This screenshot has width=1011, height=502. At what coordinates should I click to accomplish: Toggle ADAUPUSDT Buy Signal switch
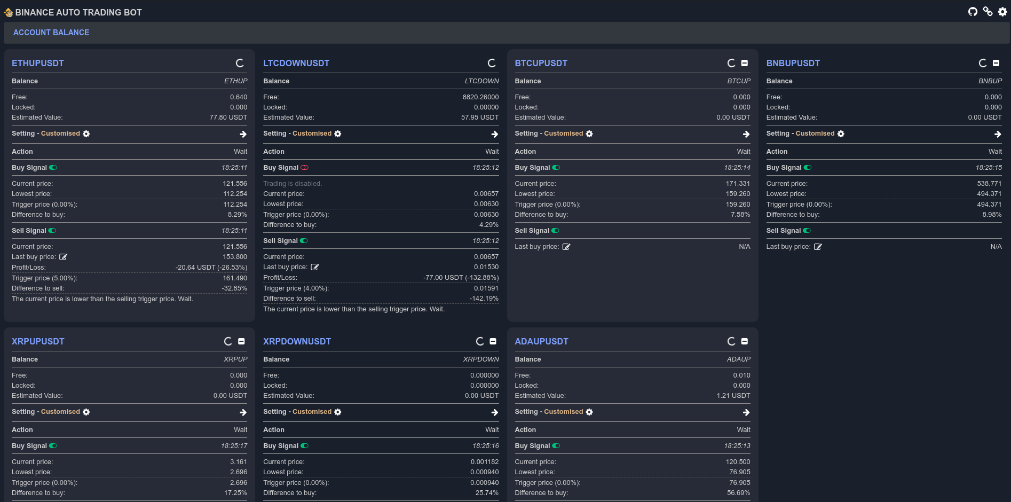[x=556, y=446]
